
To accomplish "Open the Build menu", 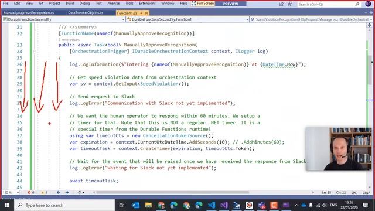I will point(70,4).
